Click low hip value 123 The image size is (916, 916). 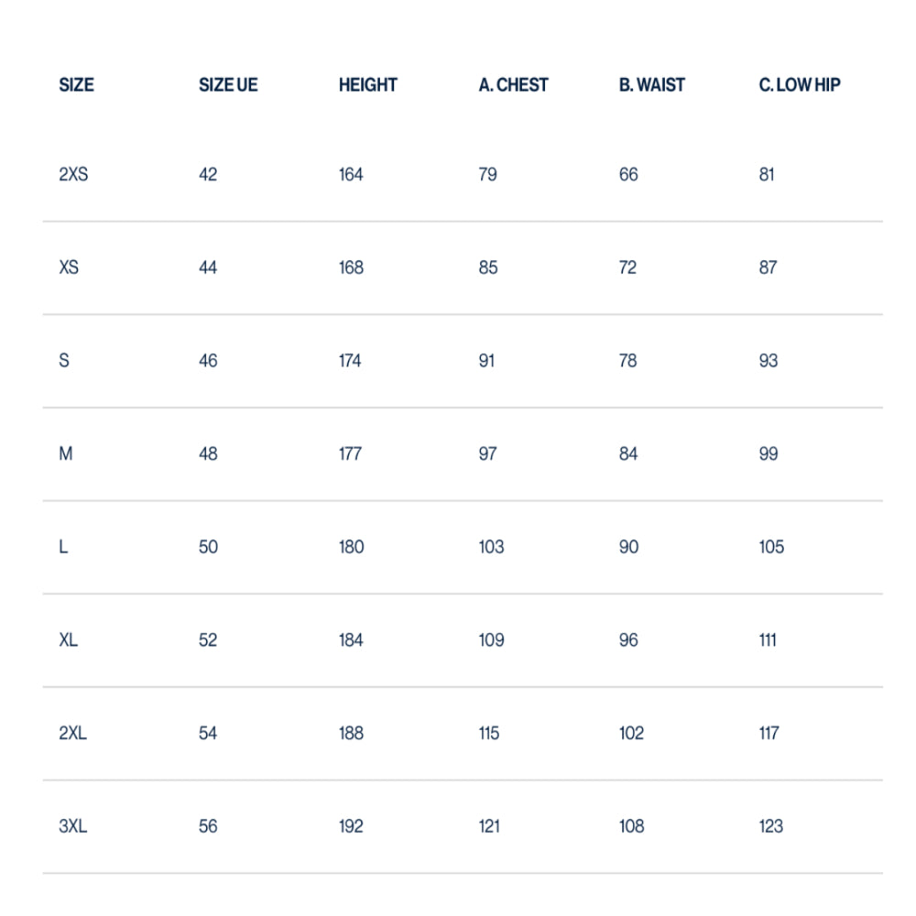(x=771, y=826)
